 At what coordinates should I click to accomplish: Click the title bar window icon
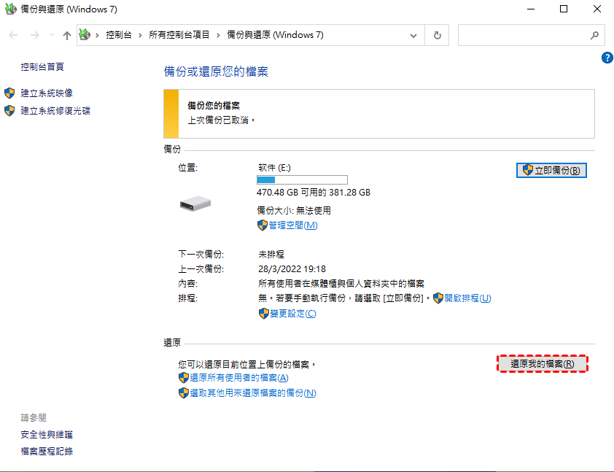(x=10, y=9)
